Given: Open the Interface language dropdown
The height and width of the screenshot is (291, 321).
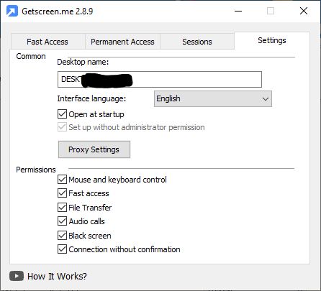Looking at the screenshot, I should tap(213, 98).
